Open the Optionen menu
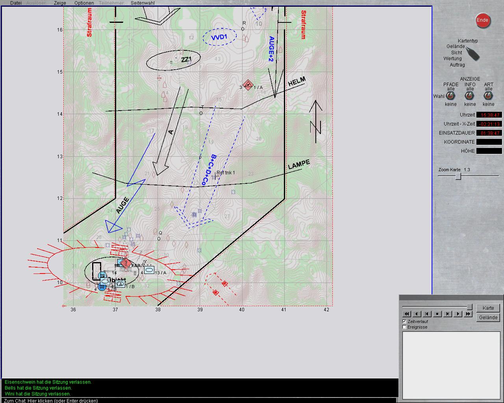Image resolution: width=504 pixels, height=403 pixels. point(84,3)
